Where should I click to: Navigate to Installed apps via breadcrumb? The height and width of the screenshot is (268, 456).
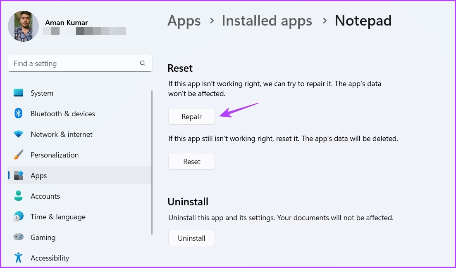tap(267, 21)
